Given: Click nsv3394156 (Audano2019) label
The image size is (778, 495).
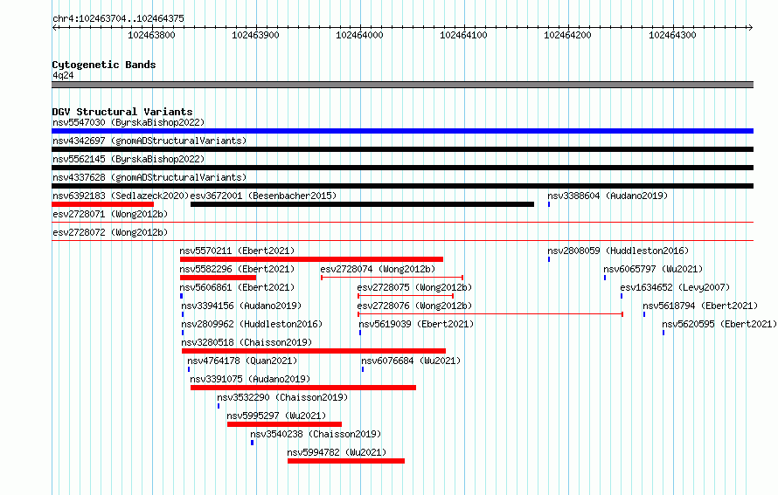Looking at the screenshot, I should point(241,306).
